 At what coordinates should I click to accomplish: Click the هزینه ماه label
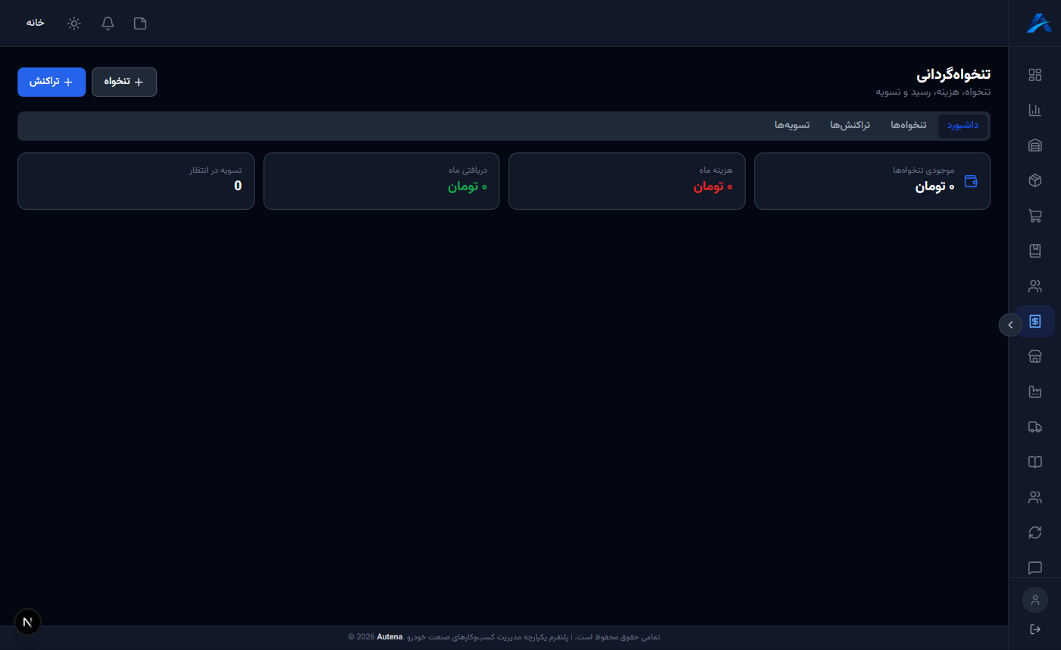pos(716,170)
